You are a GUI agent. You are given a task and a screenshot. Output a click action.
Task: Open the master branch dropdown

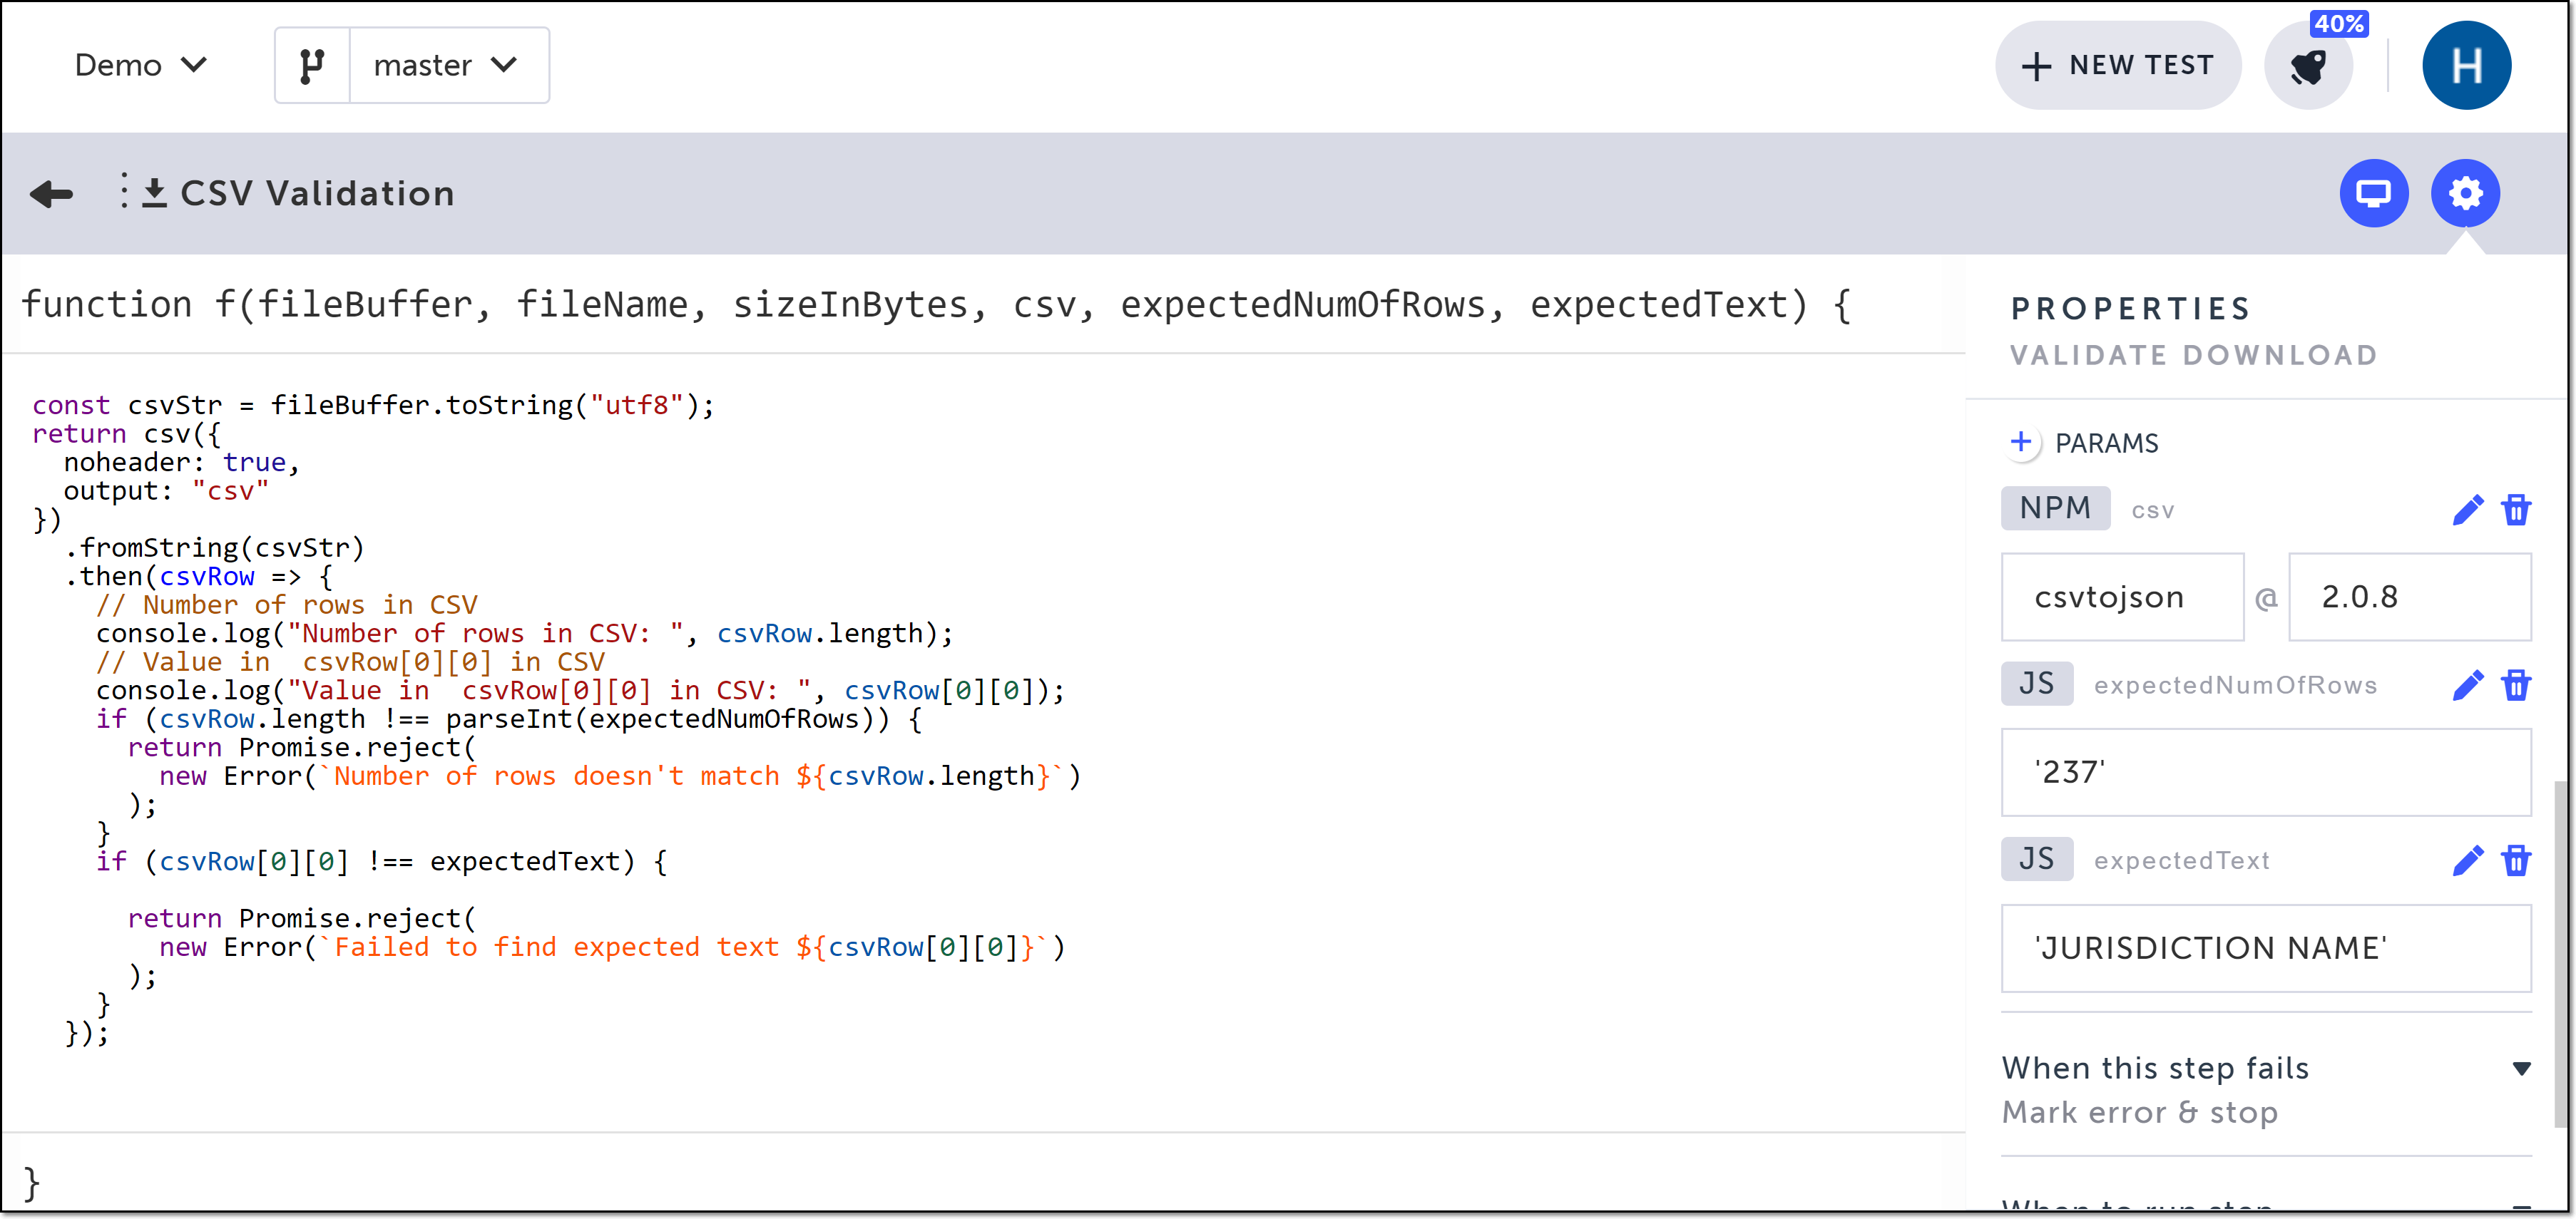(447, 66)
